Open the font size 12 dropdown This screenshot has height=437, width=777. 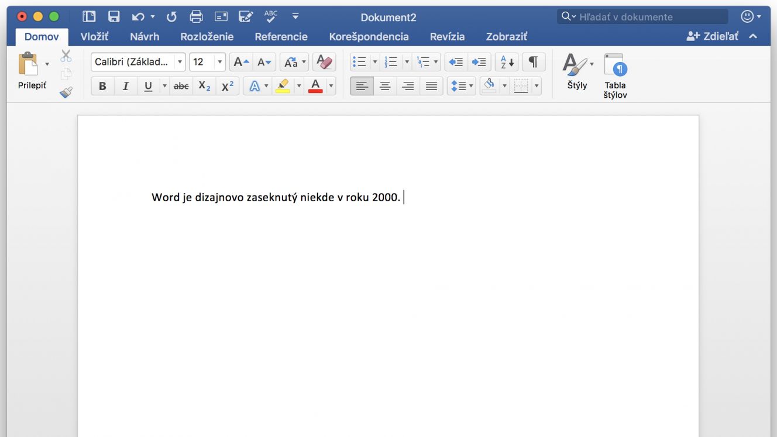(x=219, y=62)
